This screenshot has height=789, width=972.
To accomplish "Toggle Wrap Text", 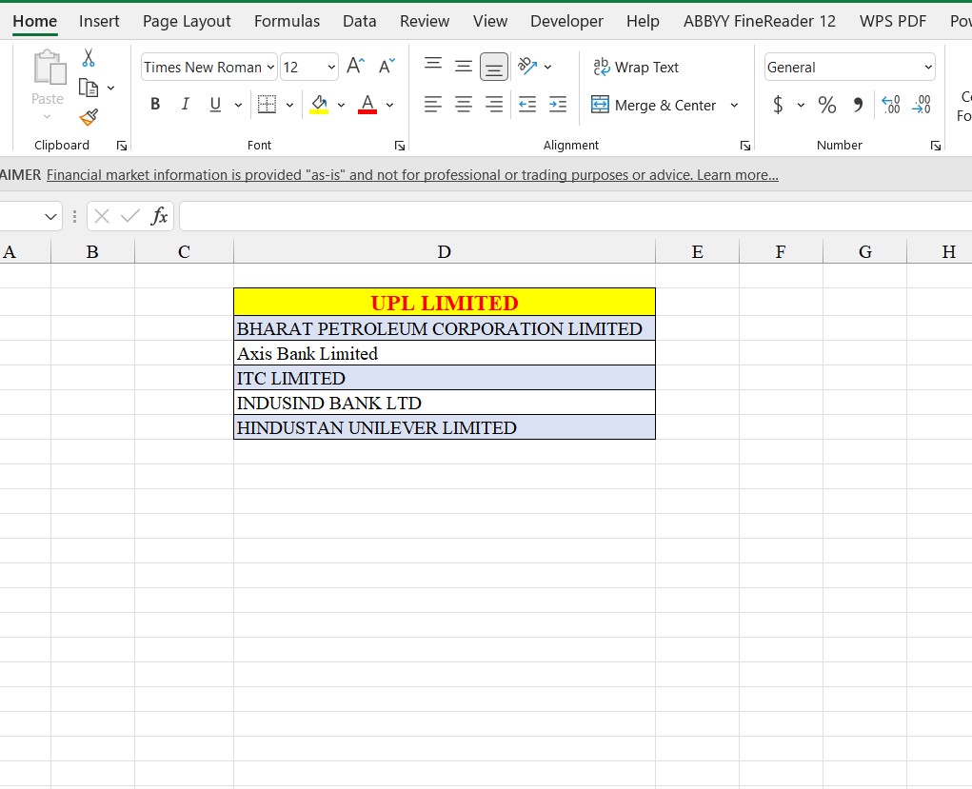I will [636, 67].
